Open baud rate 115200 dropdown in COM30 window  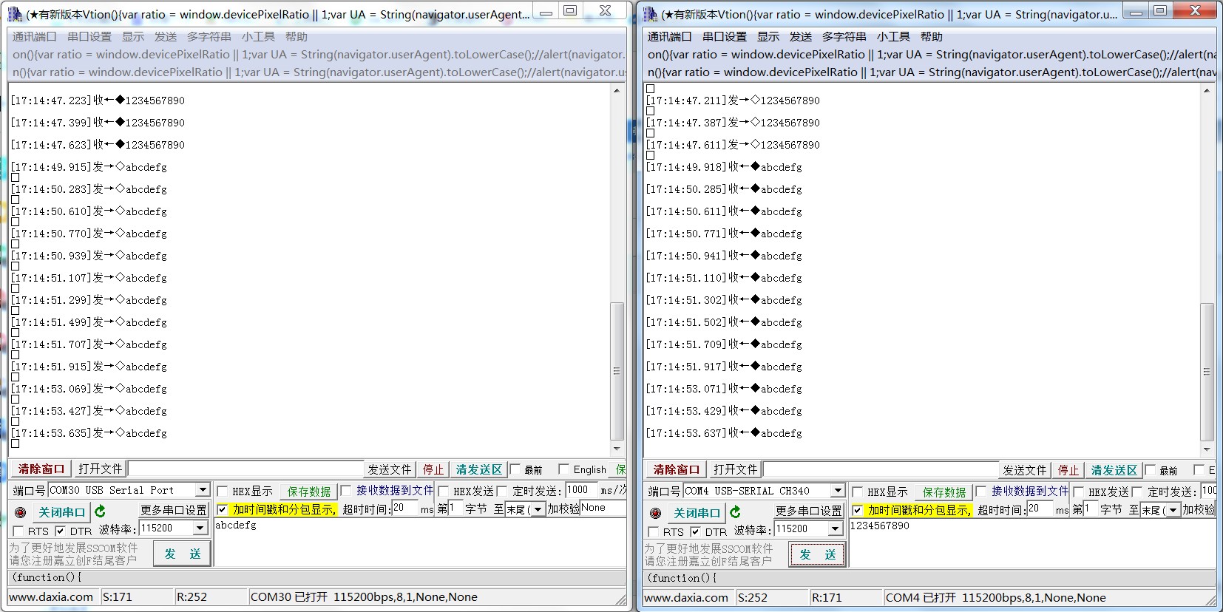point(200,528)
